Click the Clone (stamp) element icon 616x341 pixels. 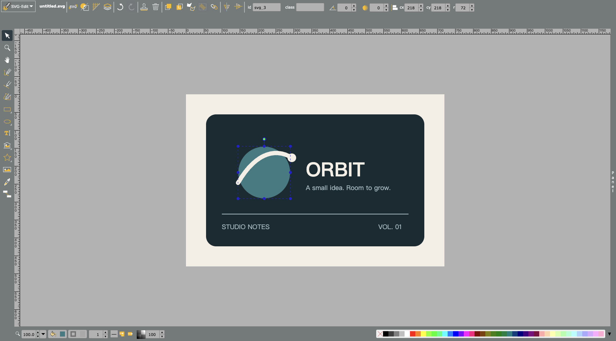144,7
